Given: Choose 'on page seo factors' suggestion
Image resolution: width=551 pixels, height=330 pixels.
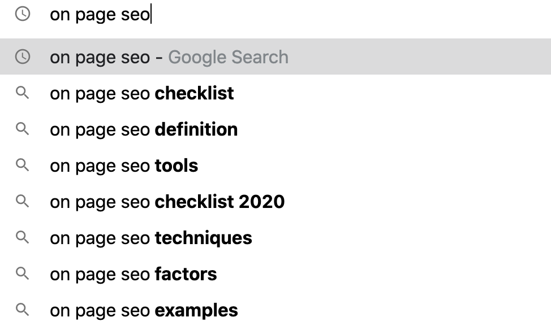Looking at the screenshot, I should point(133,274).
